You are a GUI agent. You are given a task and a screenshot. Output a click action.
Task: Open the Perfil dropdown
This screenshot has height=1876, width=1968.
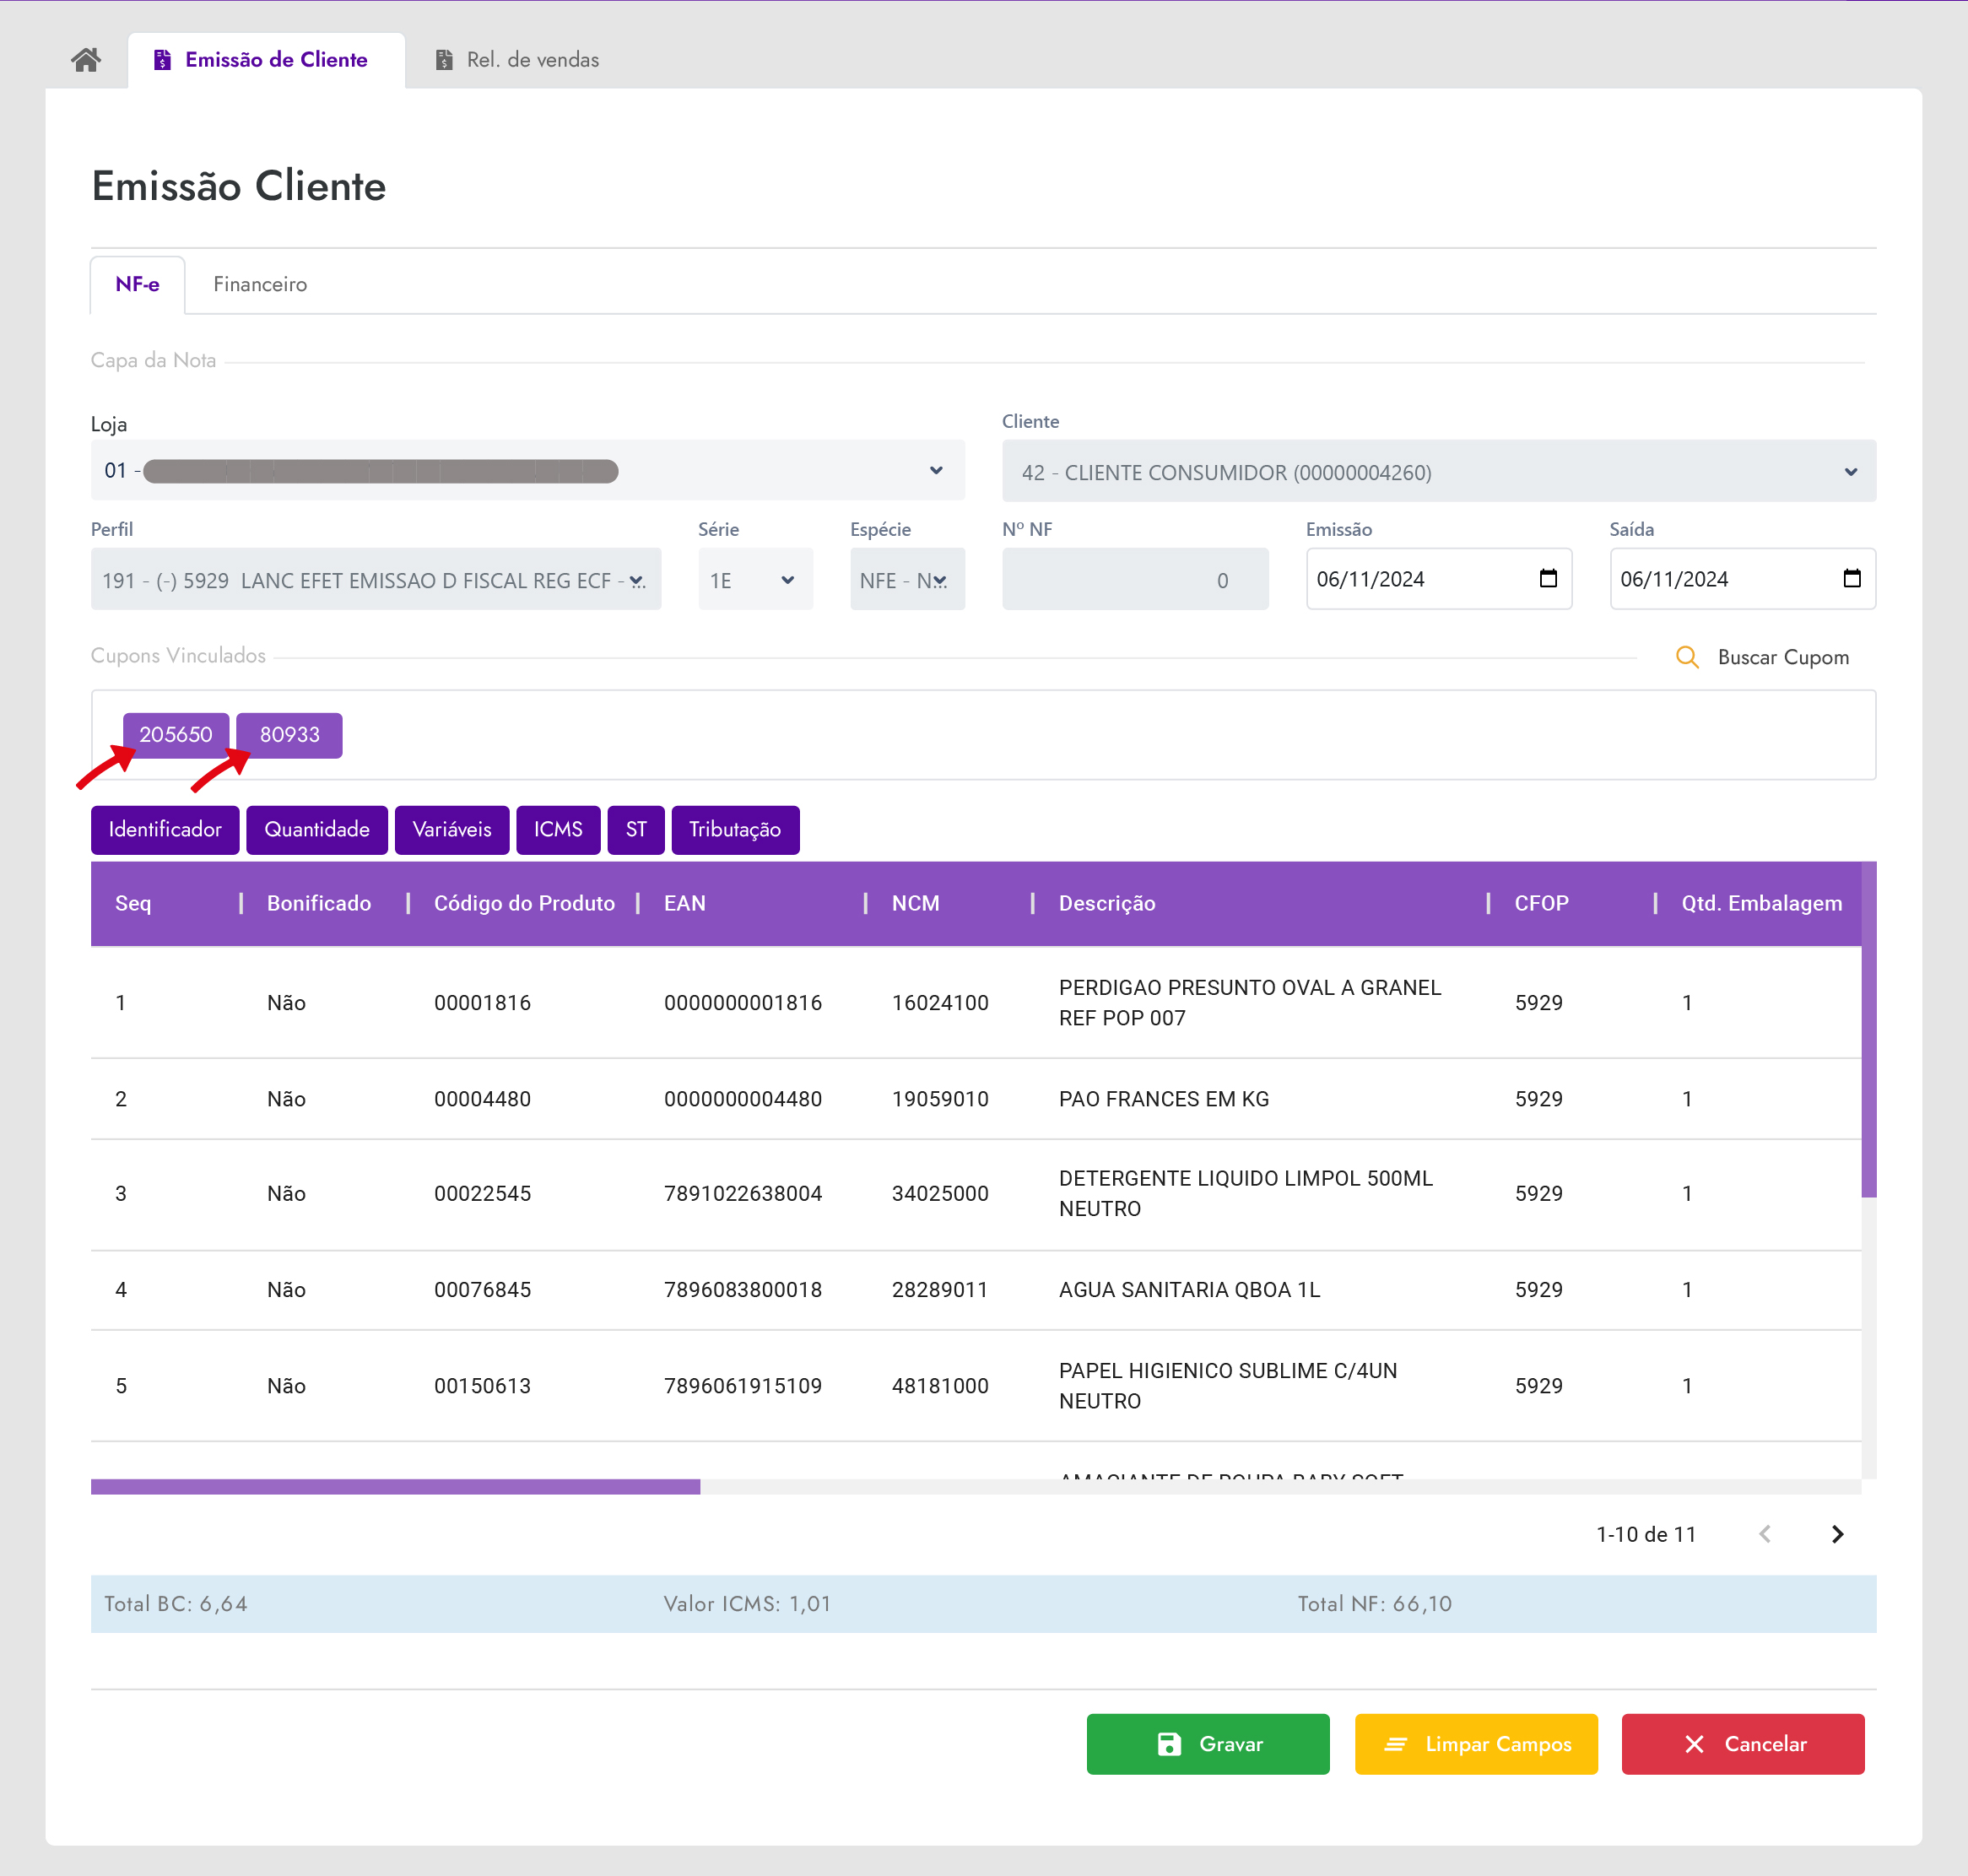(636, 580)
